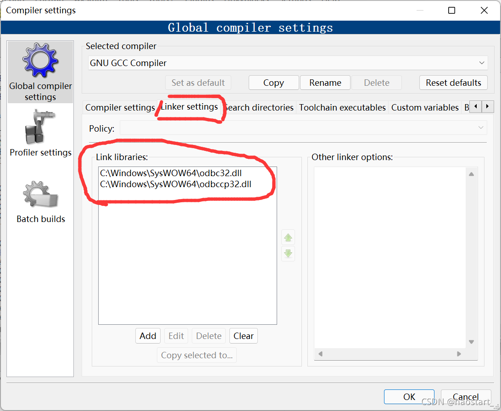Click the Set as default button

click(198, 83)
